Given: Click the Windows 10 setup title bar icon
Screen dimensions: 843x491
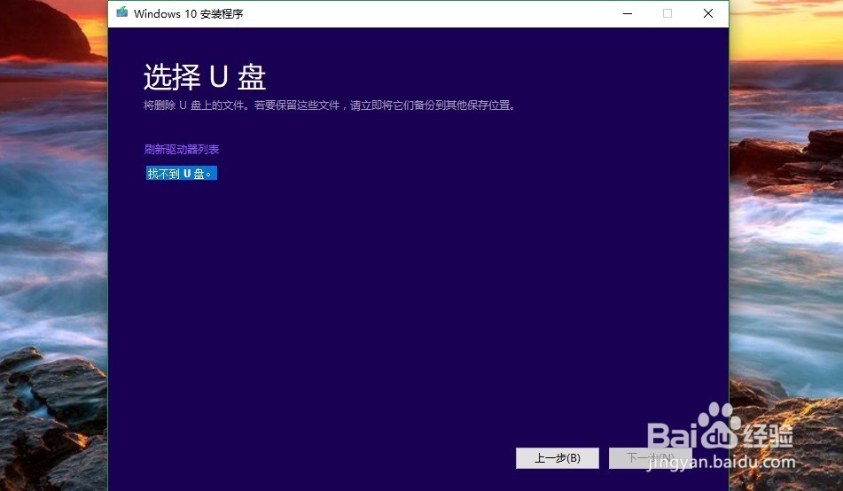Looking at the screenshot, I should pyautogui.click(x=122, y=13).
